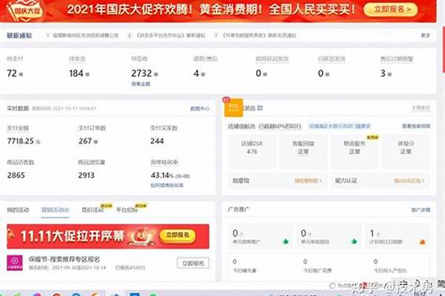Click the product views count 2913
This screenshot has height=296, width=445.
86,175
